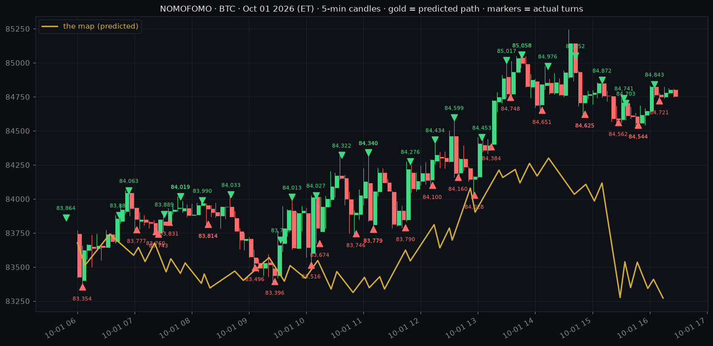713x346 pixels.
Task: Click the 84500 y-axis label
Action: pyautogui.click(x=18, y=131)
